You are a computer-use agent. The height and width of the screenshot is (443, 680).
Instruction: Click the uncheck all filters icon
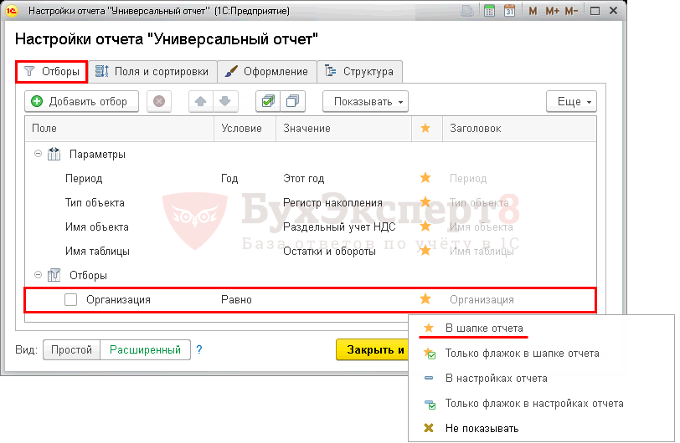[x=292, y=101]
